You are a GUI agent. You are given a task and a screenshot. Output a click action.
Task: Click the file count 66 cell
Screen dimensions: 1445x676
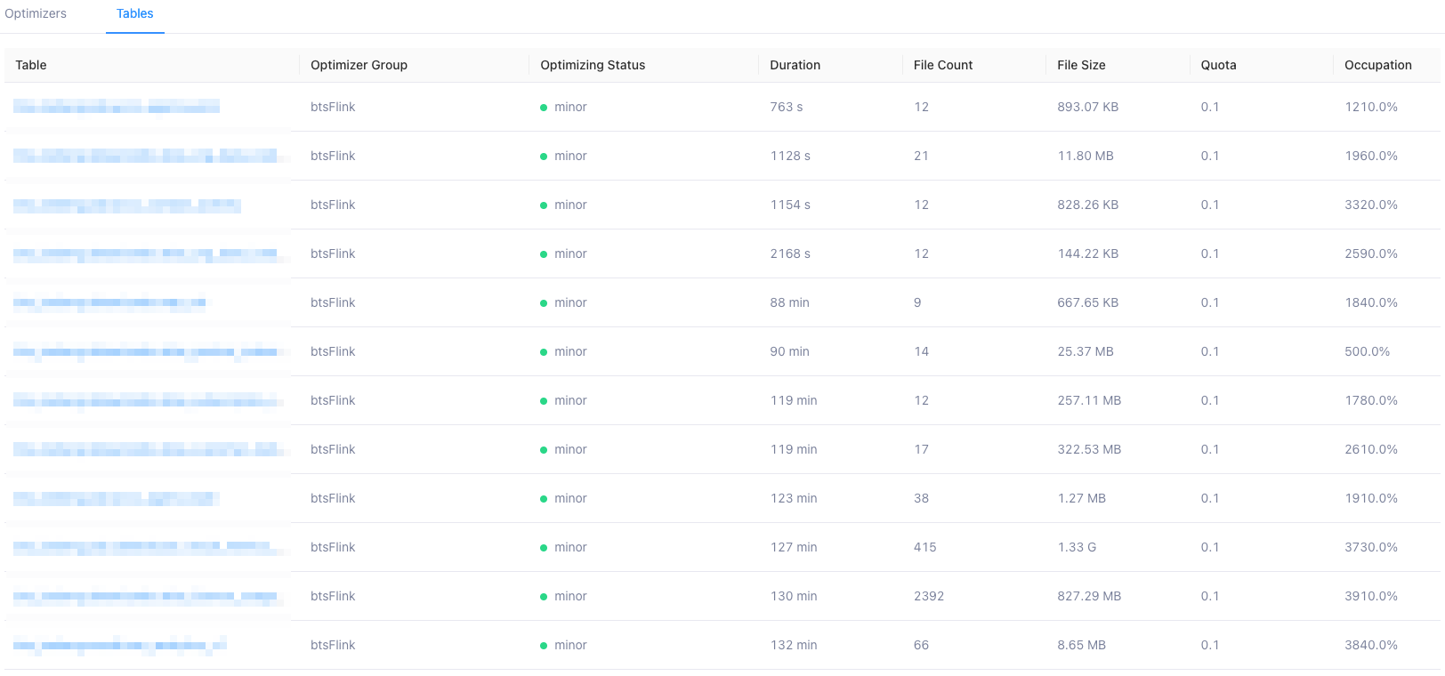click(921, 645)
